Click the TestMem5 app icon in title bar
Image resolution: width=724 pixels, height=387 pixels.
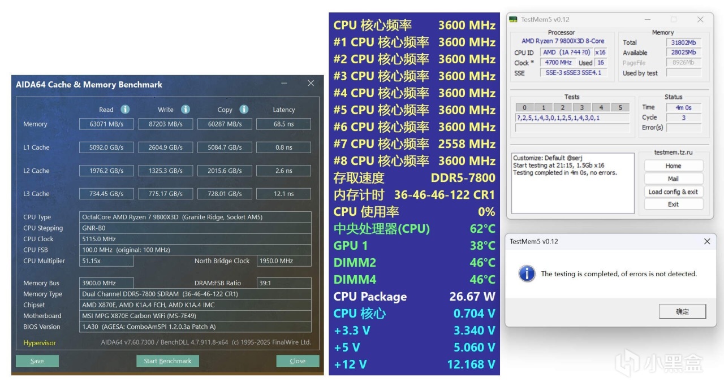pyautogui.click(x=513, y=19)
